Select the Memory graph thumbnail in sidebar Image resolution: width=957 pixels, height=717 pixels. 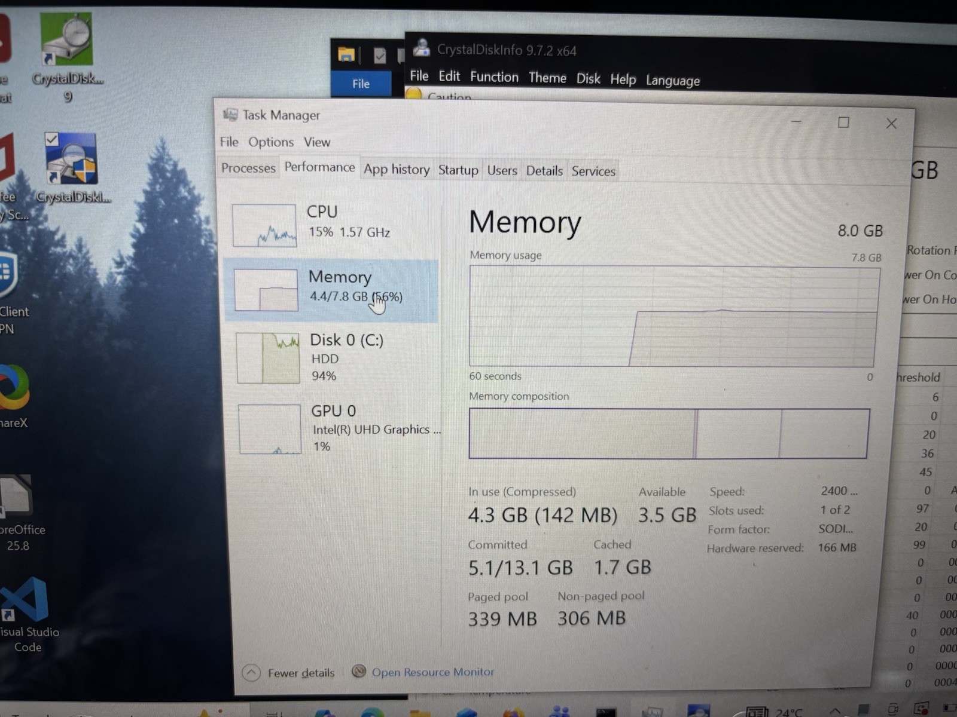pos(266,290)
